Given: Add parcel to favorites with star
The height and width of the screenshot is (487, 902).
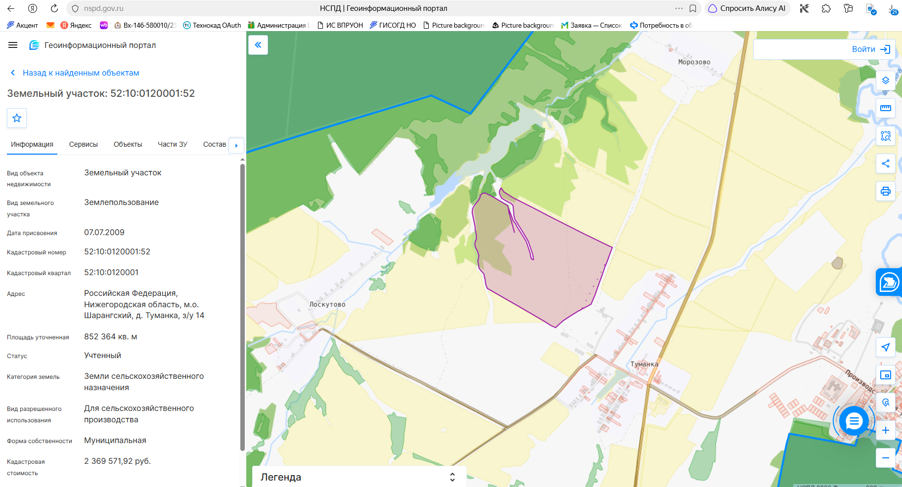Looking at the screenshot, I should click(x=17, y=118).
